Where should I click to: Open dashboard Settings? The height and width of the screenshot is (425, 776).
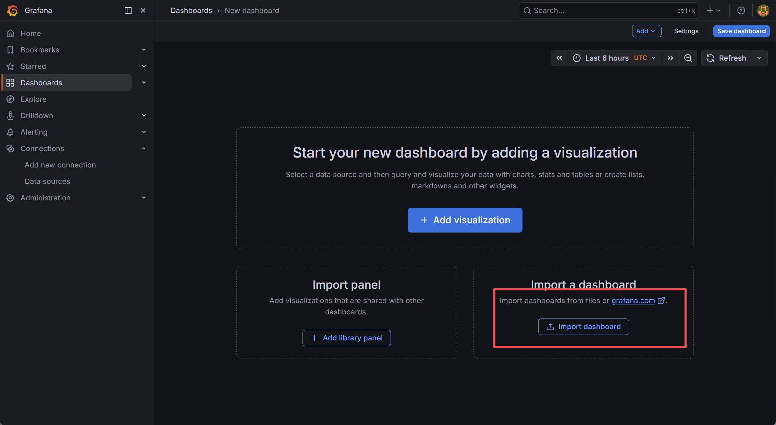pyautogui.click(x=686, y=31)
